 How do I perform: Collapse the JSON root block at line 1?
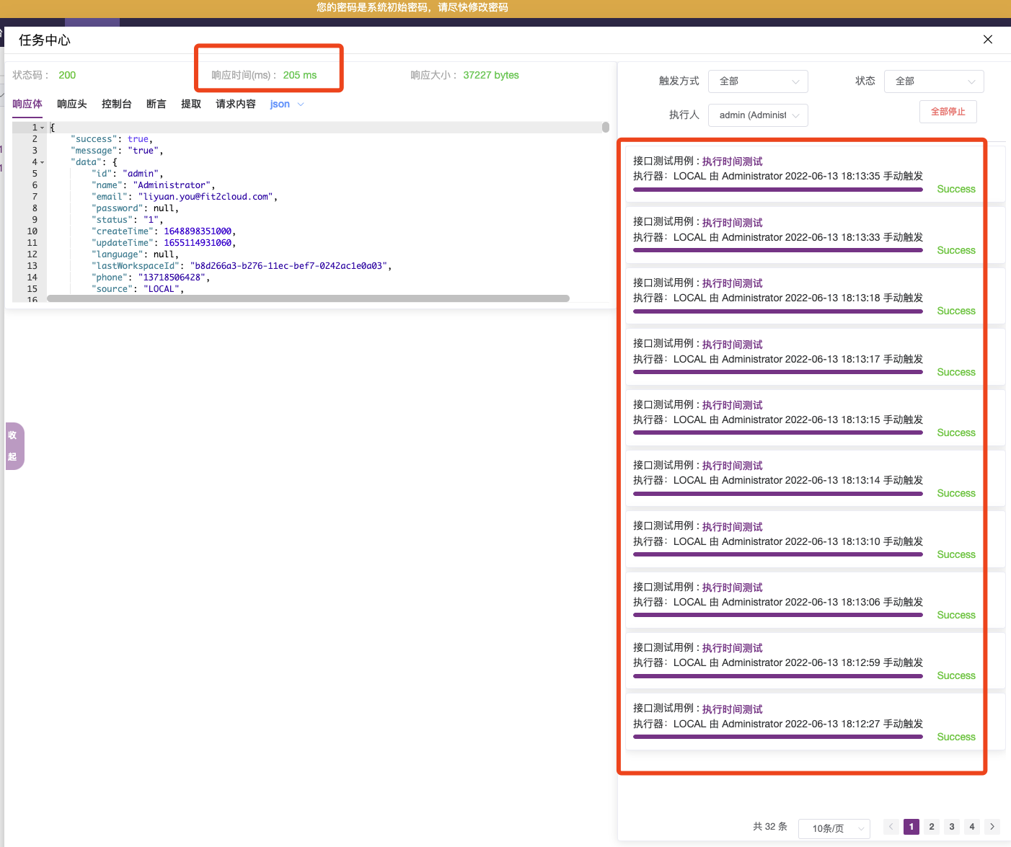42,127
